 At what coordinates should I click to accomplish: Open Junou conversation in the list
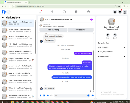pyautogui.click(x=17, y=31)
